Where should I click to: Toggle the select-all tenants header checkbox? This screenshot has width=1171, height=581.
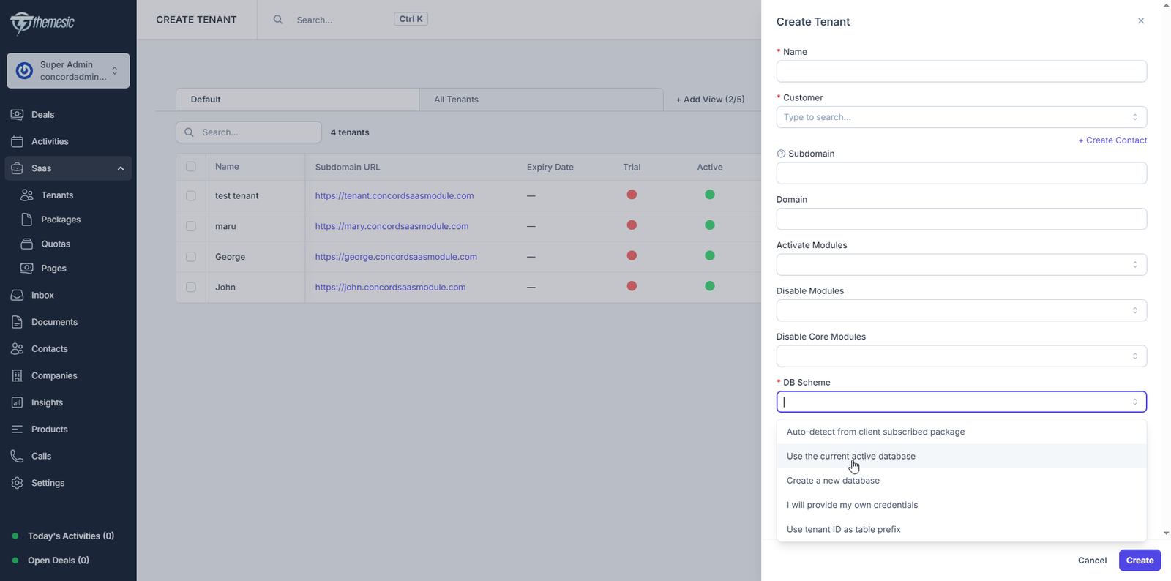pos(191,167)
